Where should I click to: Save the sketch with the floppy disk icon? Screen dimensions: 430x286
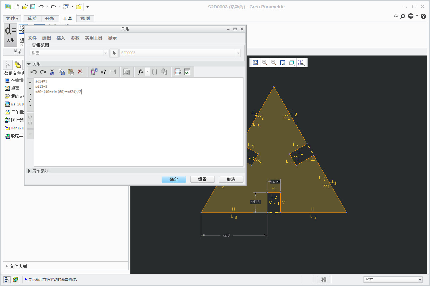(33, 7)
